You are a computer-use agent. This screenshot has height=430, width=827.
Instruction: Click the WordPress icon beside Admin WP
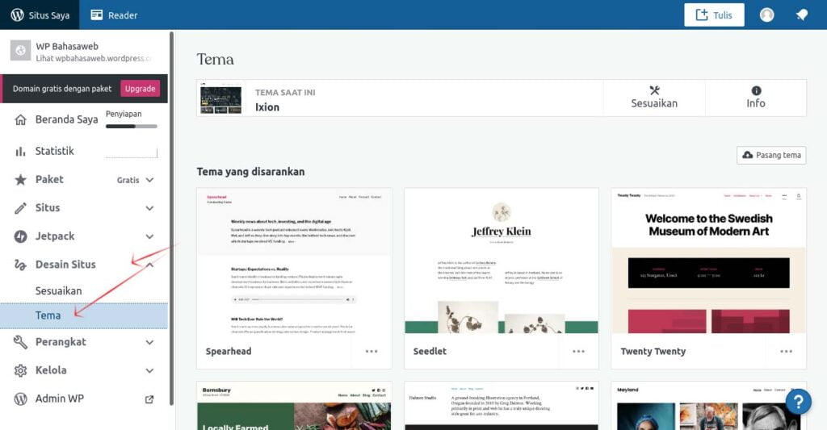click(x=20, y=399)
